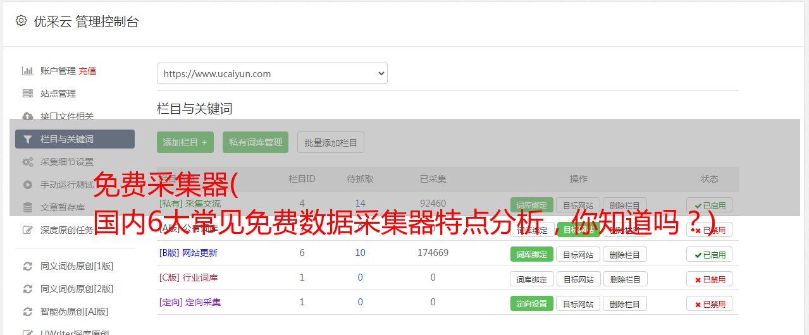Click 词库绑定 in the 行业词库 row

(x=531, y=279)
